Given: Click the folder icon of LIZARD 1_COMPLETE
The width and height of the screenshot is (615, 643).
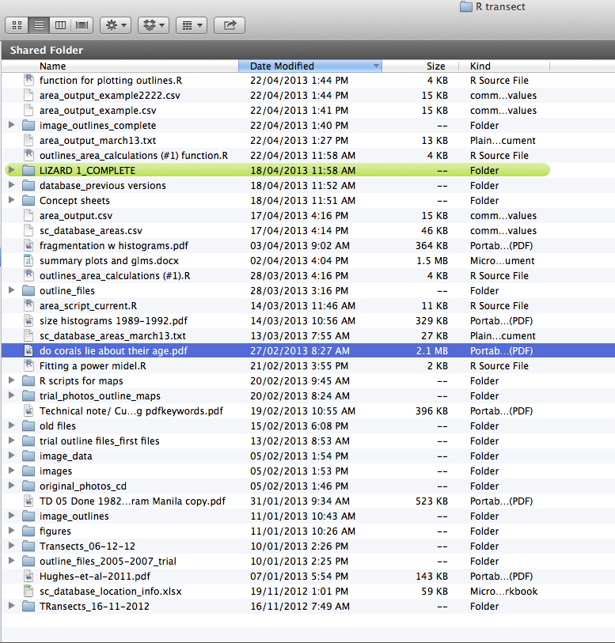Looking at the screenshot, I should point(28,170).
